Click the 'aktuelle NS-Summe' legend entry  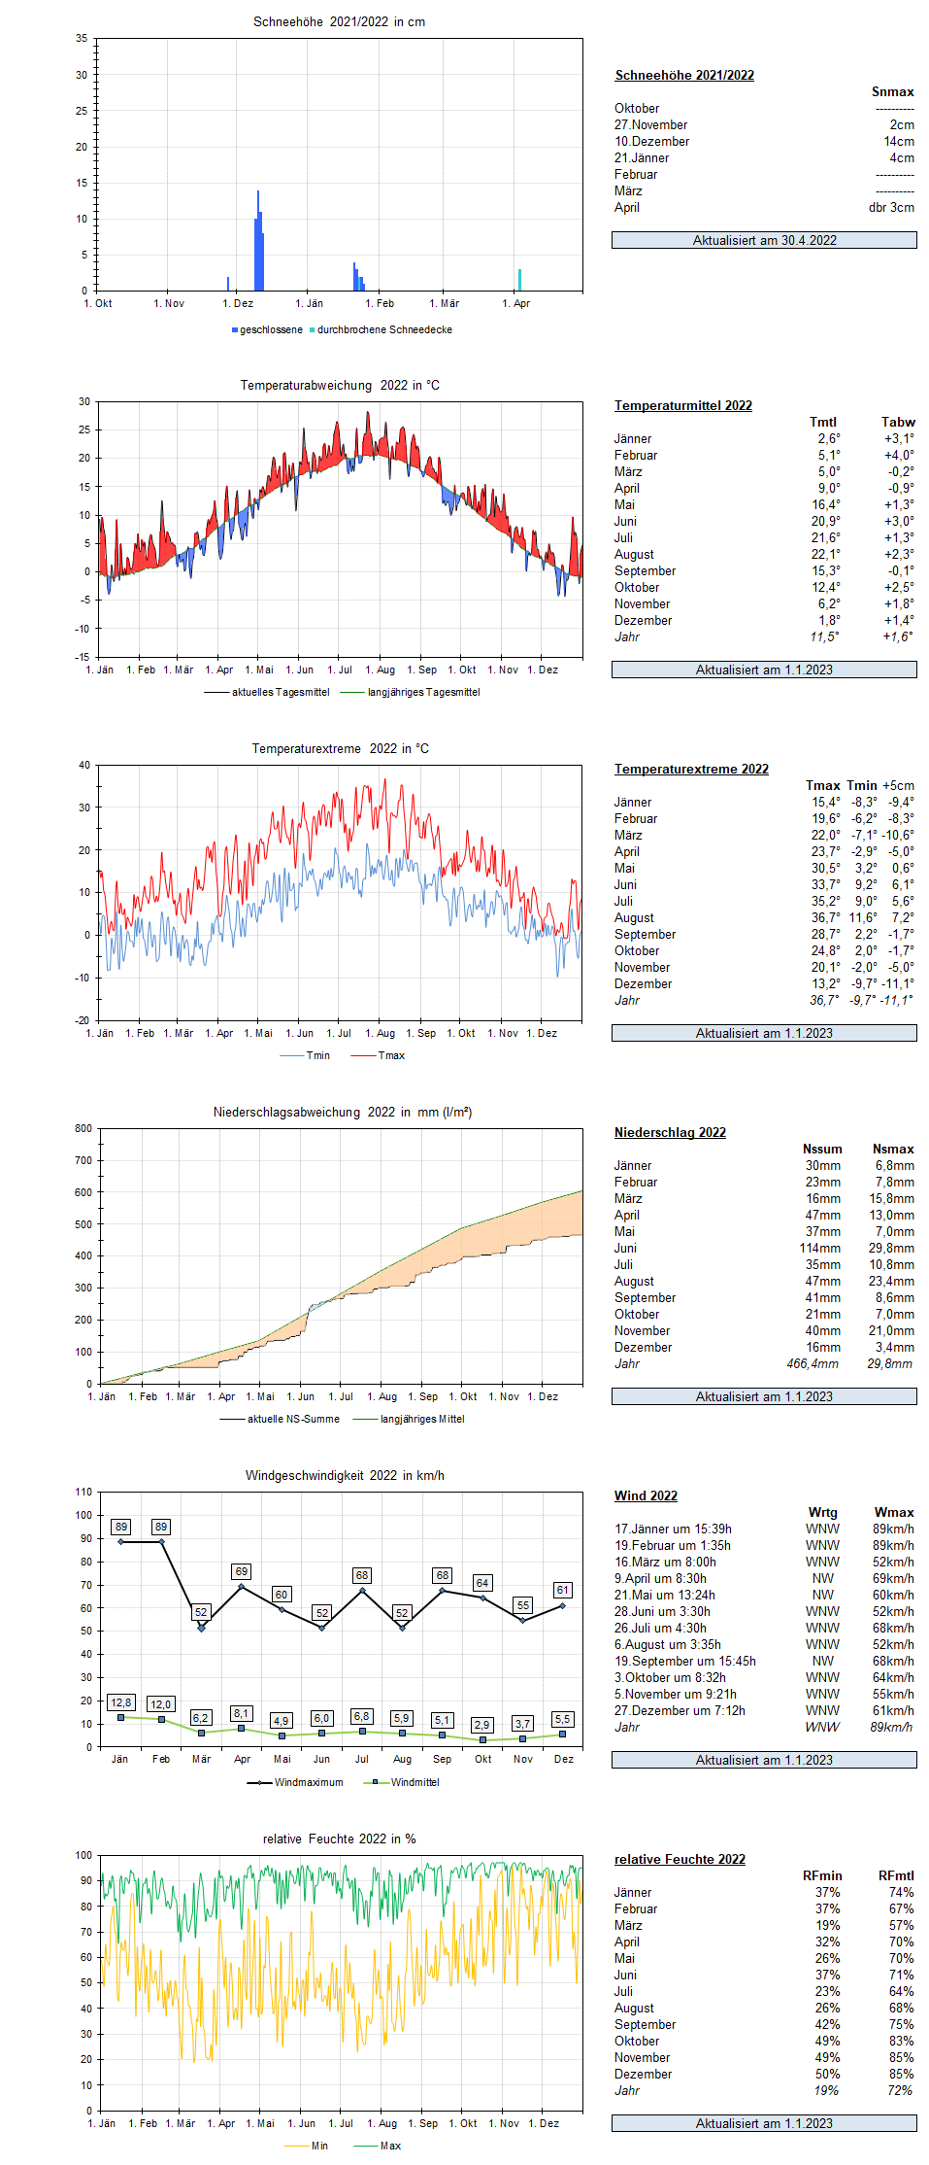coord(280,1419)
